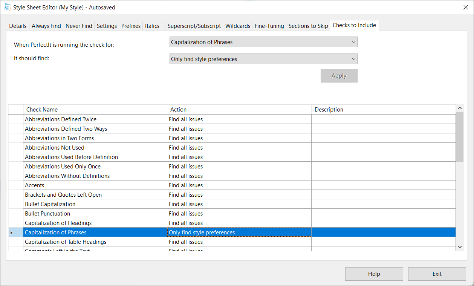
Task: Open the Superscript/Subscript tab
Action: click(x=194, y=26)
